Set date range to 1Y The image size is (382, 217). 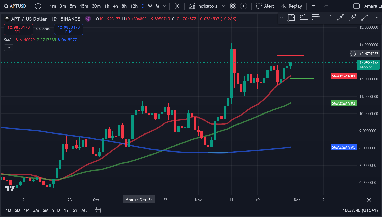66,210
